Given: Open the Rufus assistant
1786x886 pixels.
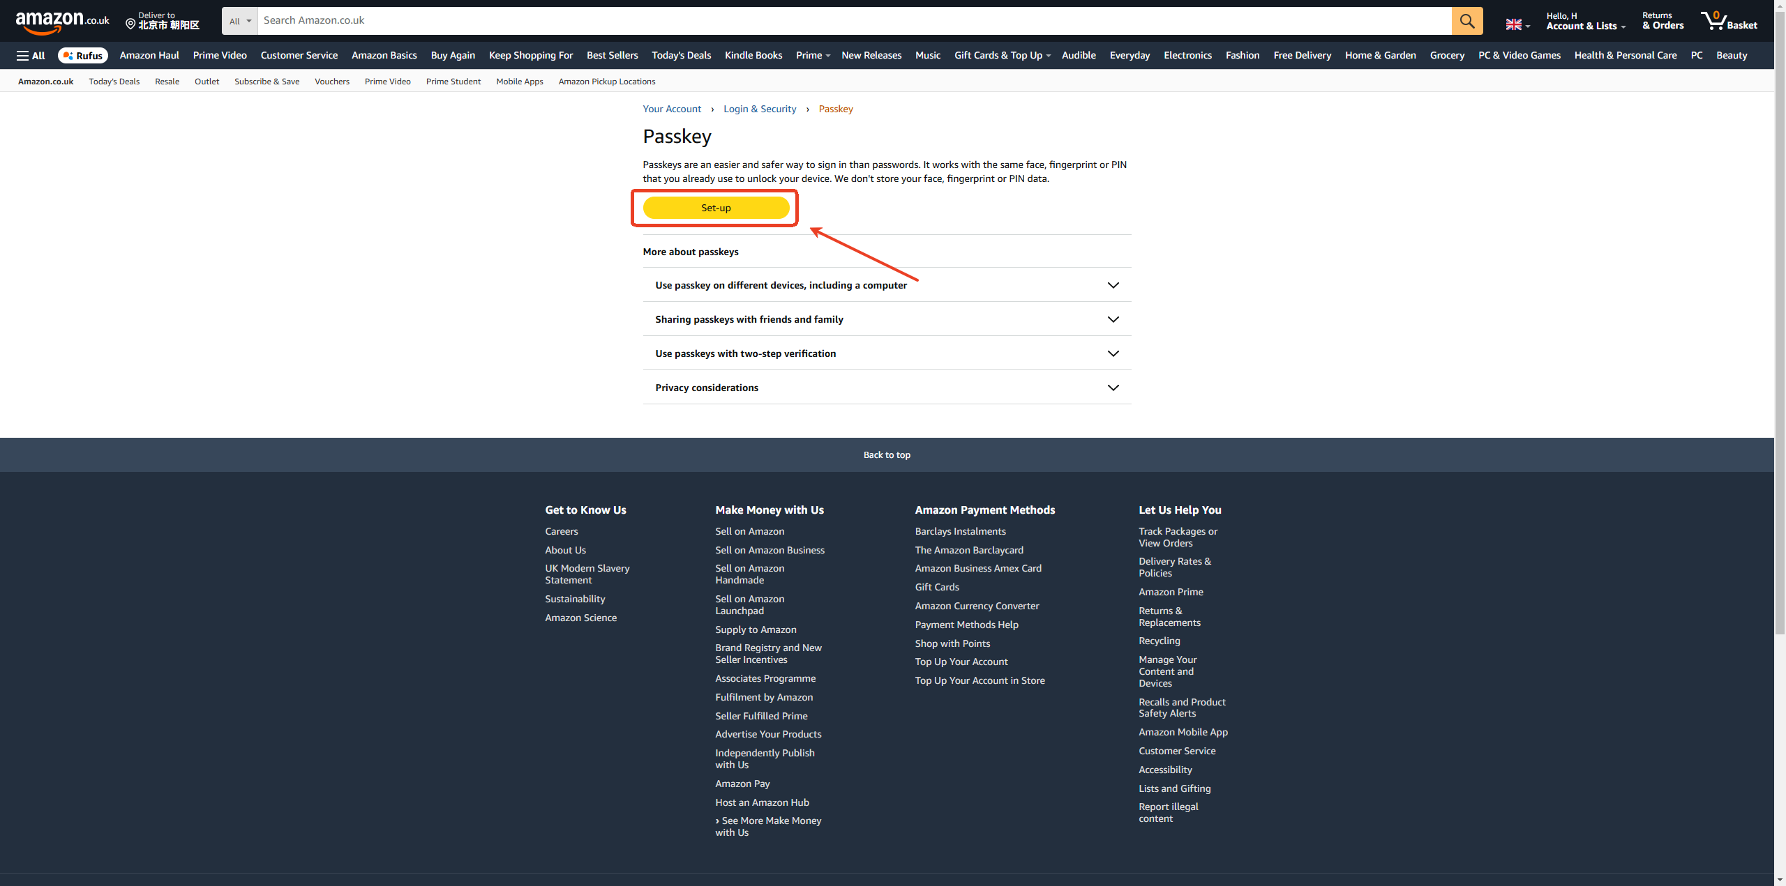Looking at the screenshot, I should click(82, 56).
